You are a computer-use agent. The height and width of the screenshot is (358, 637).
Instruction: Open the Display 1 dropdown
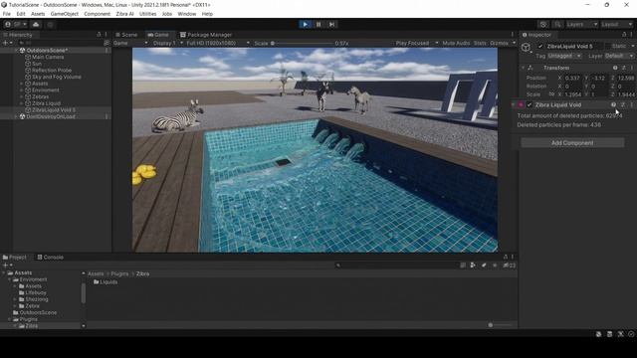[167, 43]
